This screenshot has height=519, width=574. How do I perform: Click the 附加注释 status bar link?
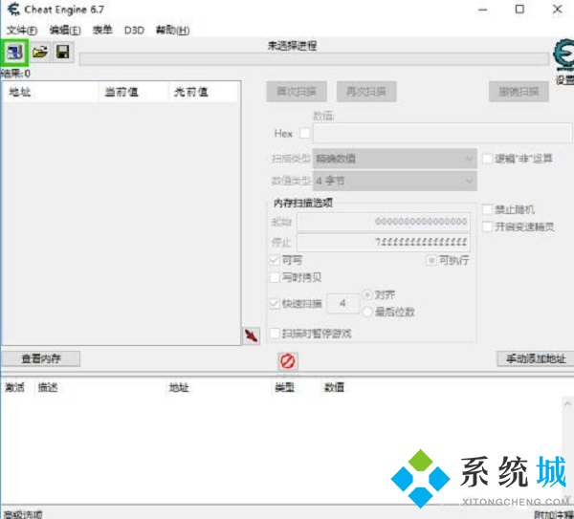554,515
